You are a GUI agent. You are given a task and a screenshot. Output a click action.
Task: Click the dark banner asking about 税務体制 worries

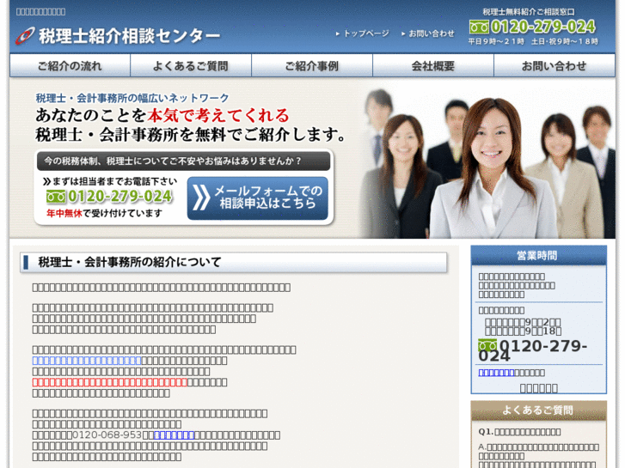[x=184, y=161]
